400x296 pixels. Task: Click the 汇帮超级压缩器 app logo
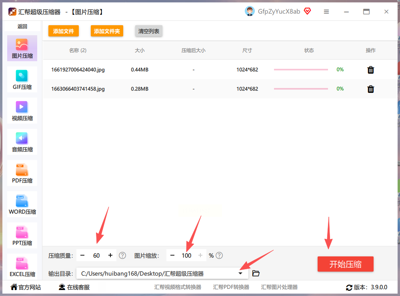coord(12,12)
